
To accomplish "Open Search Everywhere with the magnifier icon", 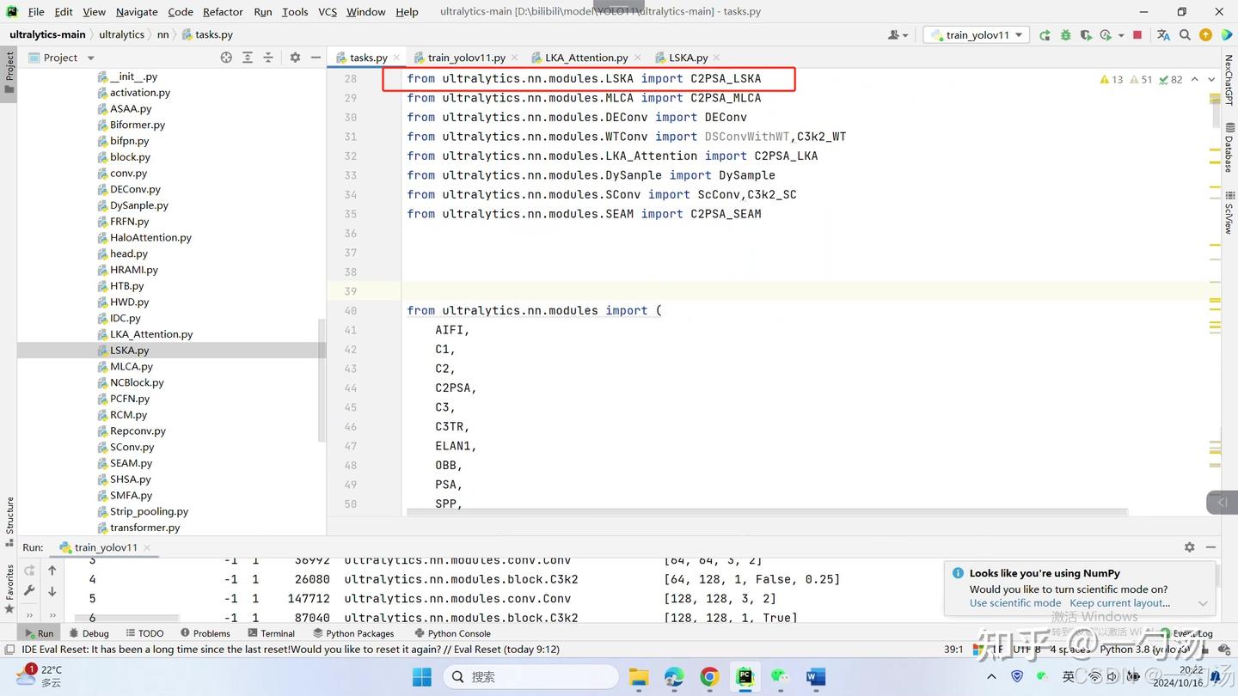I will click(x=1185, y=34).
